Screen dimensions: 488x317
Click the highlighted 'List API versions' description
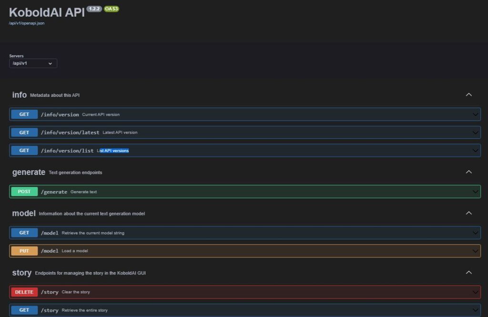pyautogui.click(x=112, y=151)
